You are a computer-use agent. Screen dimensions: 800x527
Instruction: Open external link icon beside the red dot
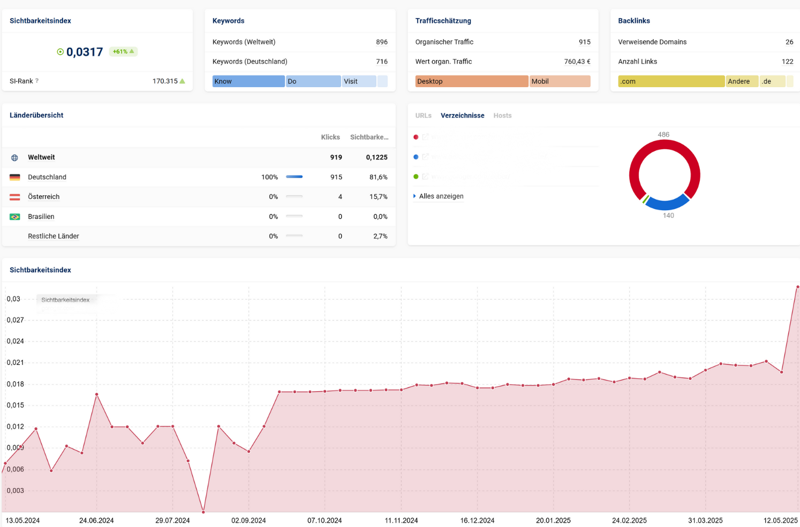click(x=426, y=137)
